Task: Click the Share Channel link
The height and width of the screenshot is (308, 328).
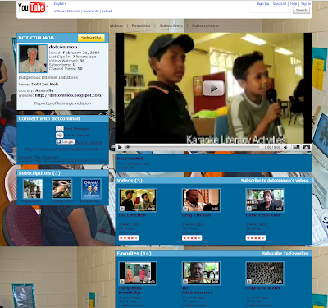Action: pos(77,136)
